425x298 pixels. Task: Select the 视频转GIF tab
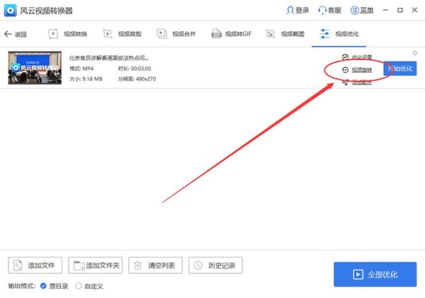(x=231, y=34)
